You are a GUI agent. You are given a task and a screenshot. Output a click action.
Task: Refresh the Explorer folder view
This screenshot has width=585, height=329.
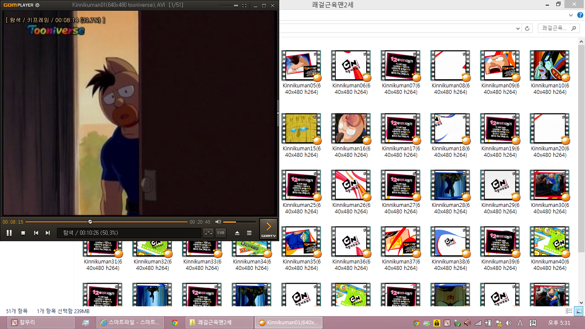point(527,28)
